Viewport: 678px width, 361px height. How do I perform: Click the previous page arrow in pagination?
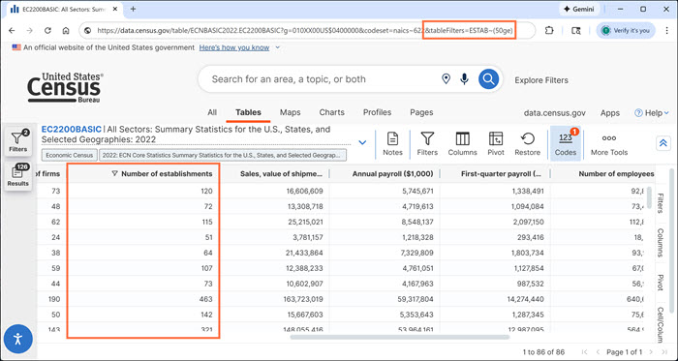[x=598, y=352]
